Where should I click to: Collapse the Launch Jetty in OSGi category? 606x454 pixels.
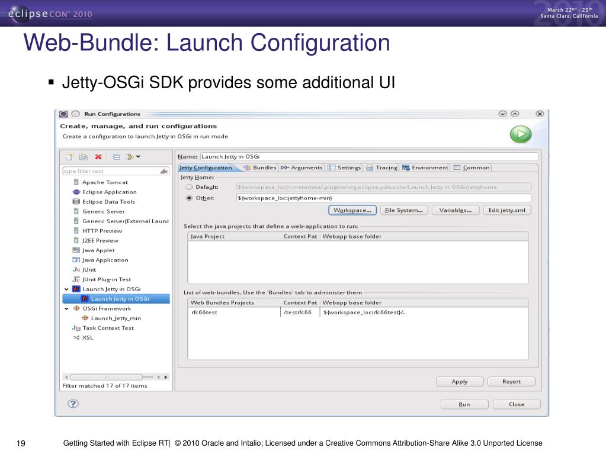click(66, 289)
